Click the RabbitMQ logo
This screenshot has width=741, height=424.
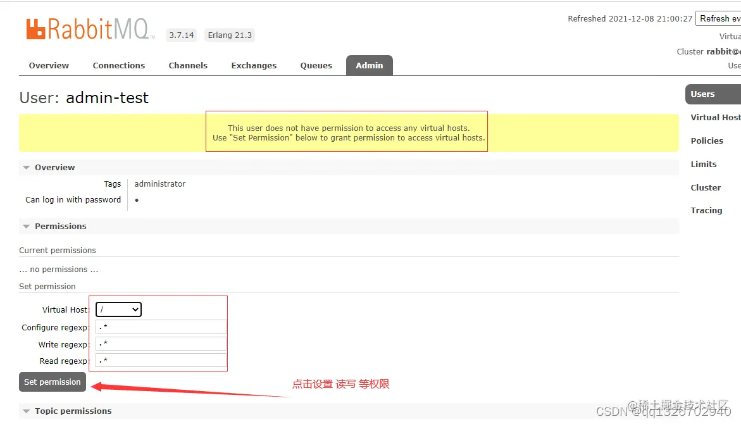click(x=90, y=29)
